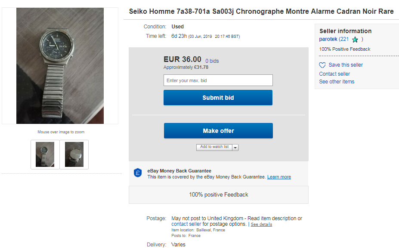
Task: Submit bid with the blue button
Action: tap(218, 98)
